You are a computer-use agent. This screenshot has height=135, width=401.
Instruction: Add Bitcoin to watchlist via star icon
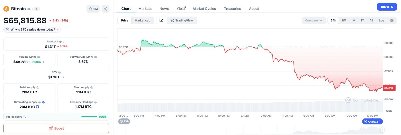point(93,9)
